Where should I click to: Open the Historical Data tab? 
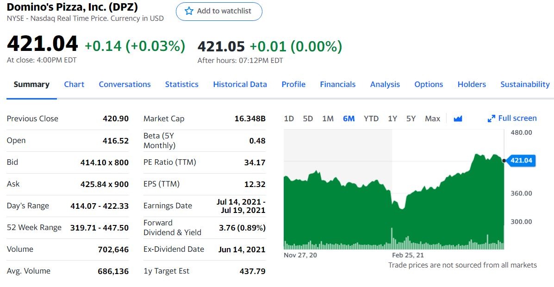pyautogui.click(x=240, y=84)
